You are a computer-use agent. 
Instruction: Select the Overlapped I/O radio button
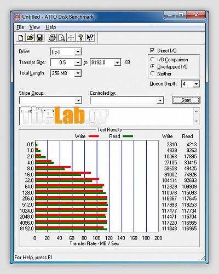[x=153, y=66]
